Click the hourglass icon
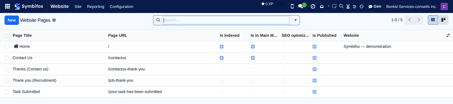 coord(348,6)
